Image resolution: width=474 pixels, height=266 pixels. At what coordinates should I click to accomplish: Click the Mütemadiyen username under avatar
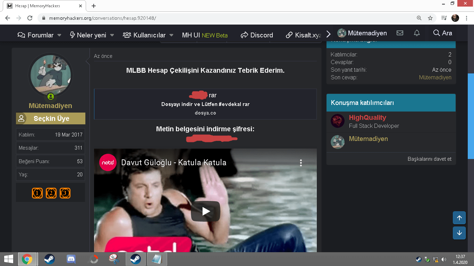(x=50, y=106)
